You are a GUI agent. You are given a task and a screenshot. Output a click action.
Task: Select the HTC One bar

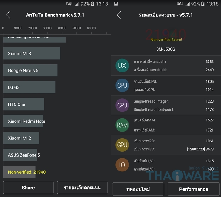[x=24, y=104]
